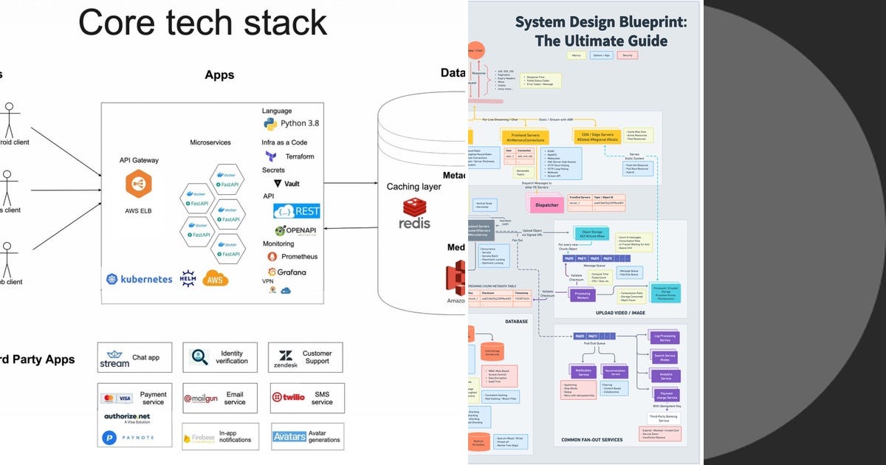Select the Prometheus monitoring icon
This screenshot has height=465, width=886.
pos(273,257)
